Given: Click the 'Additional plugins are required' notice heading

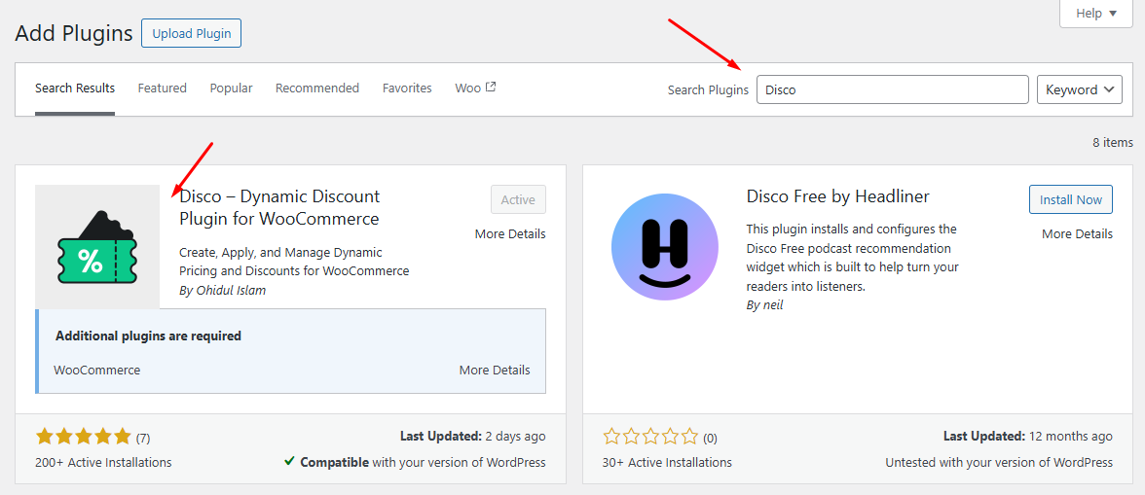Looking at the screenshot, I should 148,336.
